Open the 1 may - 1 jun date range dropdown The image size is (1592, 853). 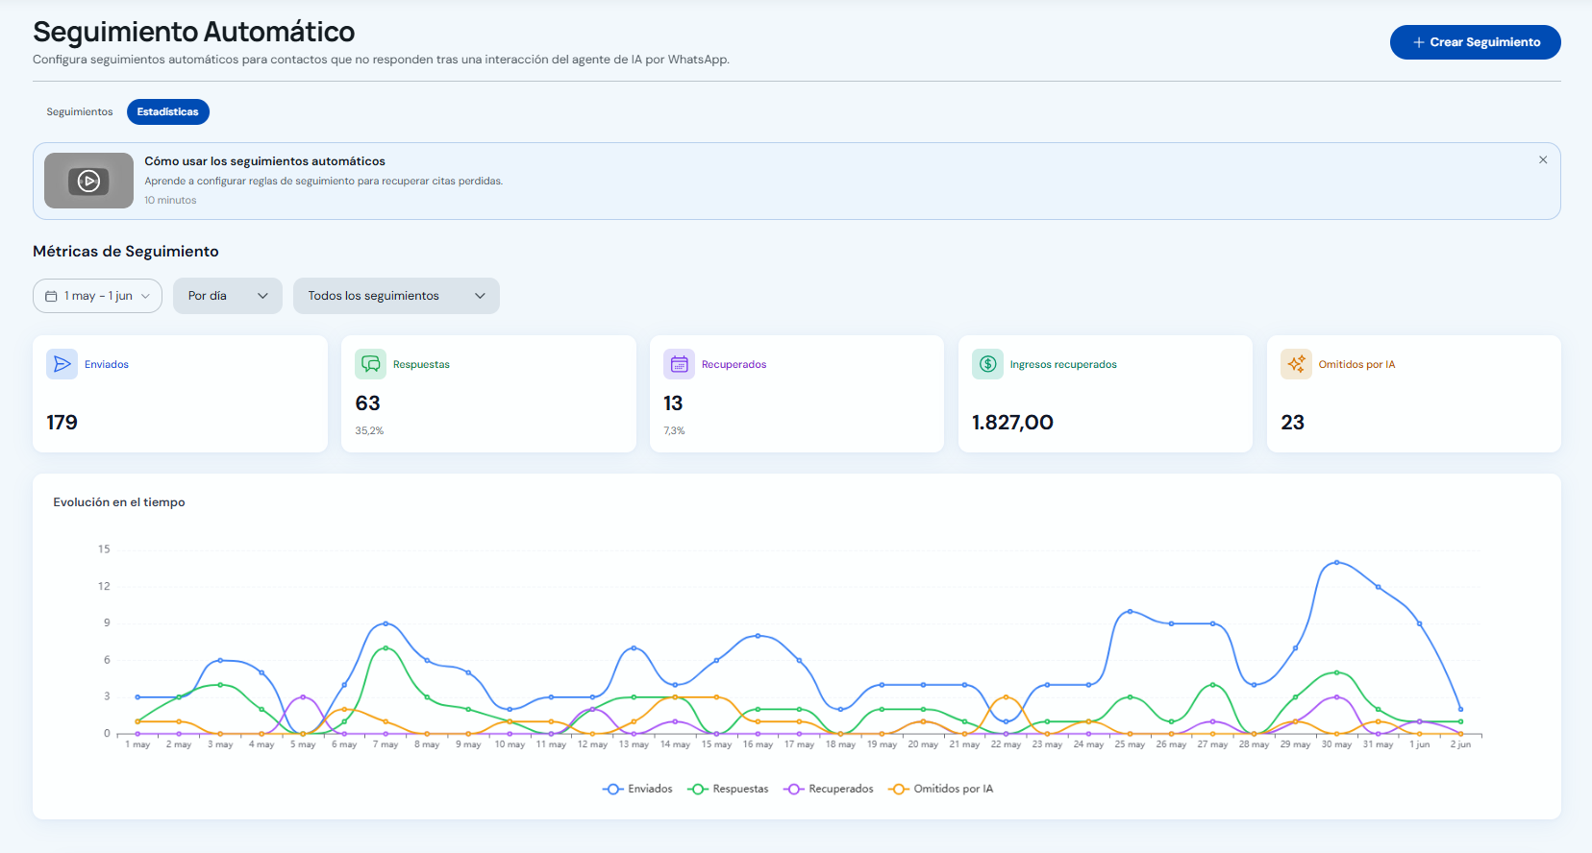click(97, 296)
